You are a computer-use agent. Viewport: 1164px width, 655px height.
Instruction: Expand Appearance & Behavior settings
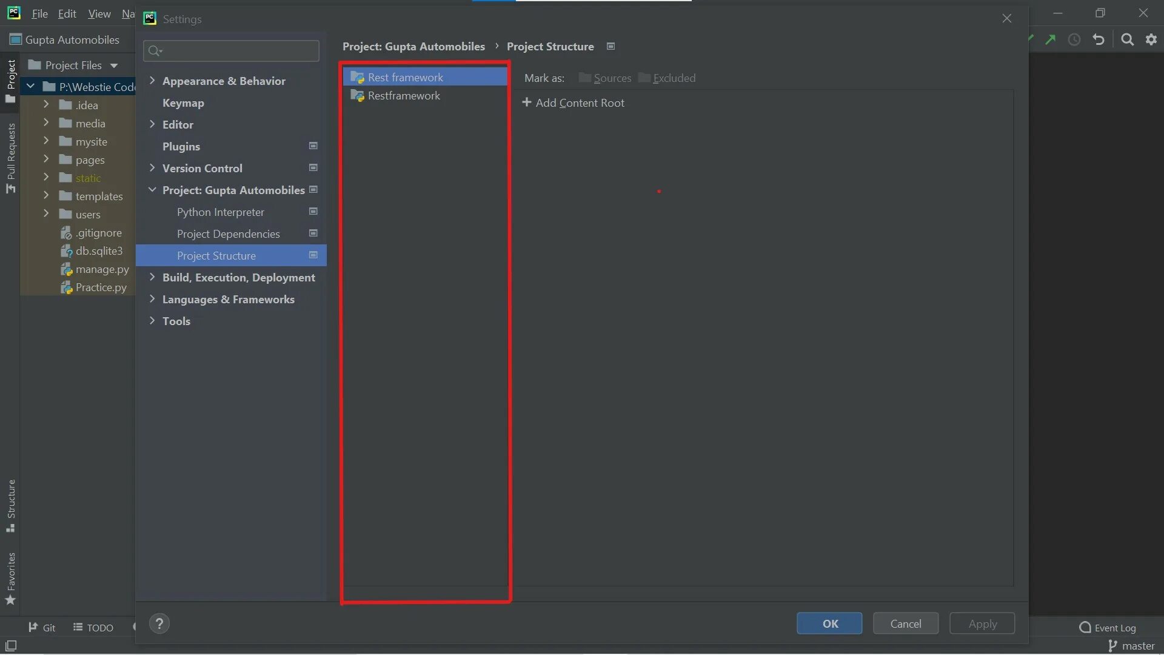(152, 81)
